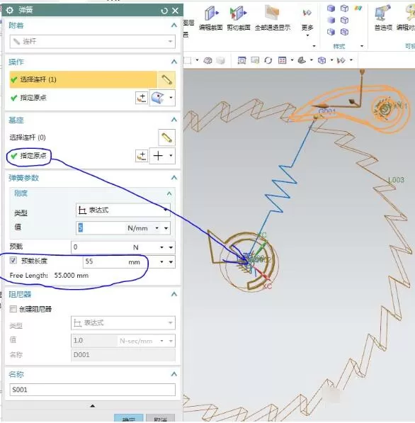Collapse the 基座 section
The width and height of the screenshot is (415, 423).
[174, 120]
